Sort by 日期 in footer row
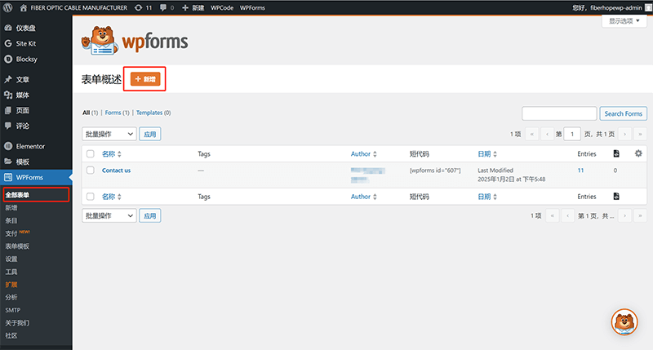653x350 pixels. [487, 197]
